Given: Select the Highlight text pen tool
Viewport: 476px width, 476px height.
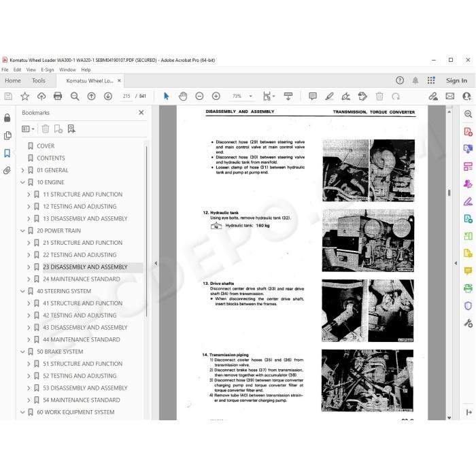Looking at the screenshot, I should point(329,97).
